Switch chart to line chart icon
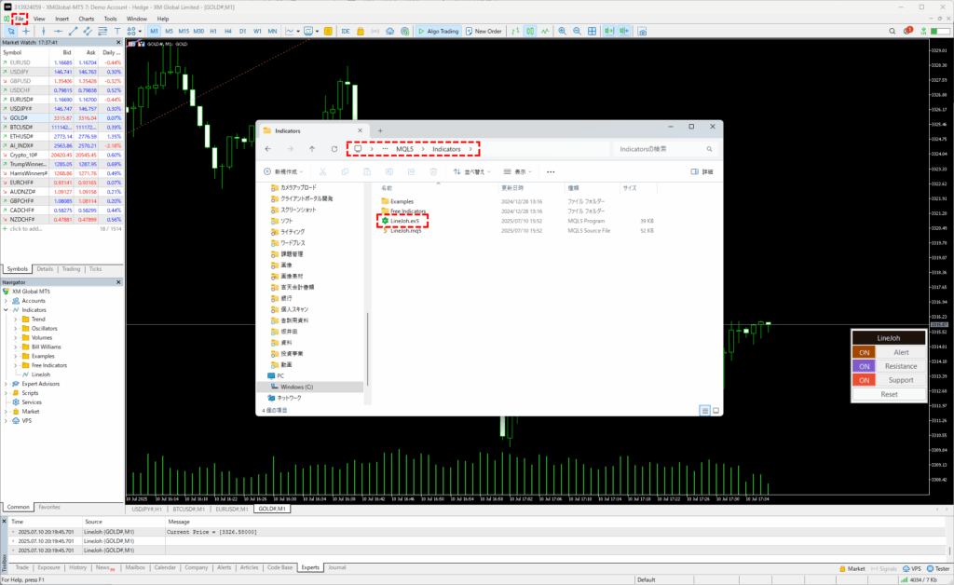The width and height of the screenshot is (954, 585). [x=545, y=31]
